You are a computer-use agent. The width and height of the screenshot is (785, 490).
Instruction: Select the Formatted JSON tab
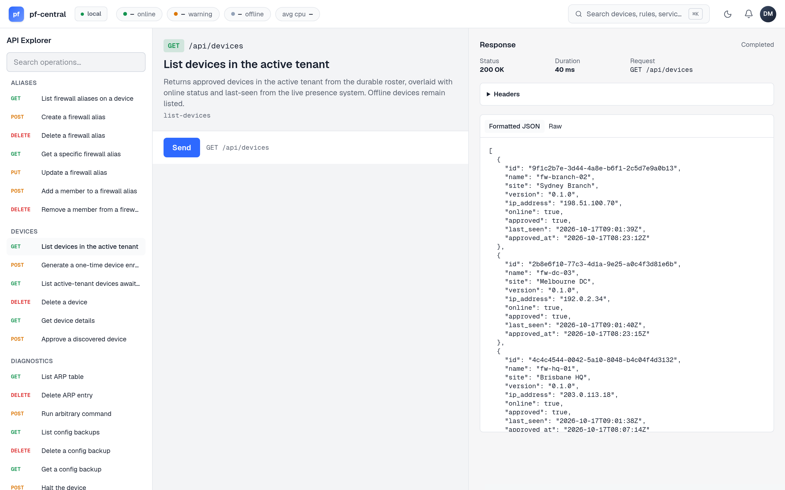514,126
